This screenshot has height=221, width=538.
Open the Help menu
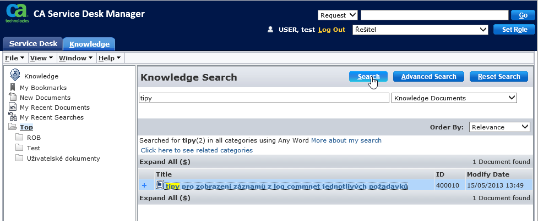[110, 58]
